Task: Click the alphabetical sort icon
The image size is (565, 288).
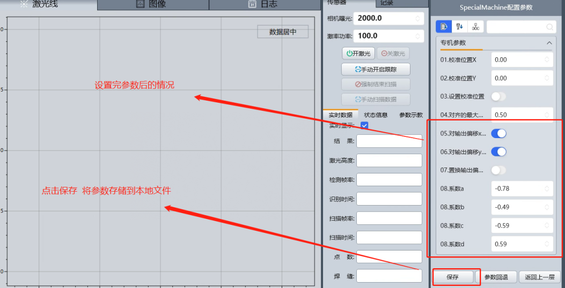Action: (x=459, y=26)
